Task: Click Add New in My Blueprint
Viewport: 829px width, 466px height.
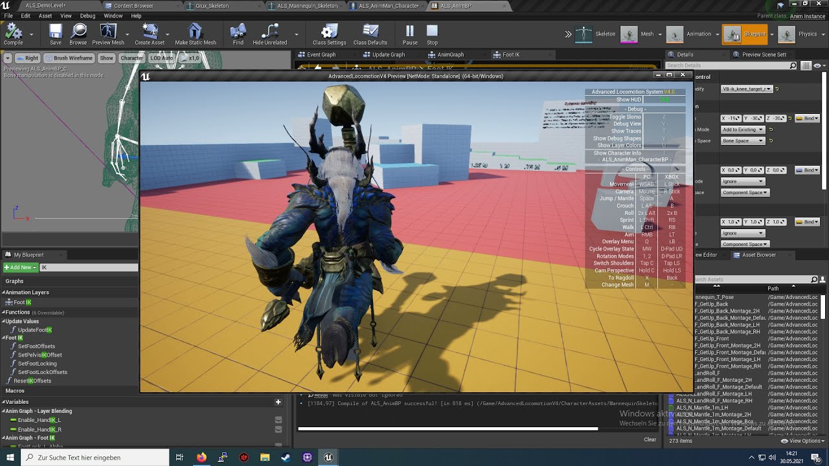Action: tap(19, 267)
